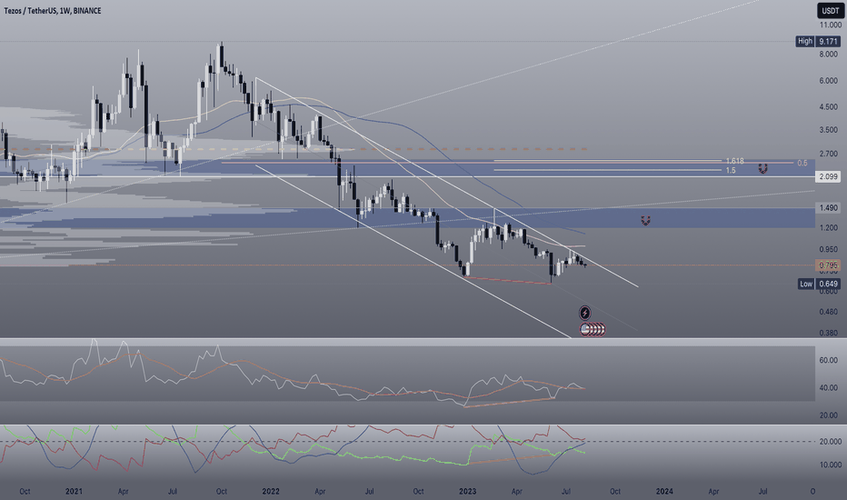Screen dimensions: 847x500
Task: Select the 2.099 horizontal line price label
Action: tap(828, 176)
